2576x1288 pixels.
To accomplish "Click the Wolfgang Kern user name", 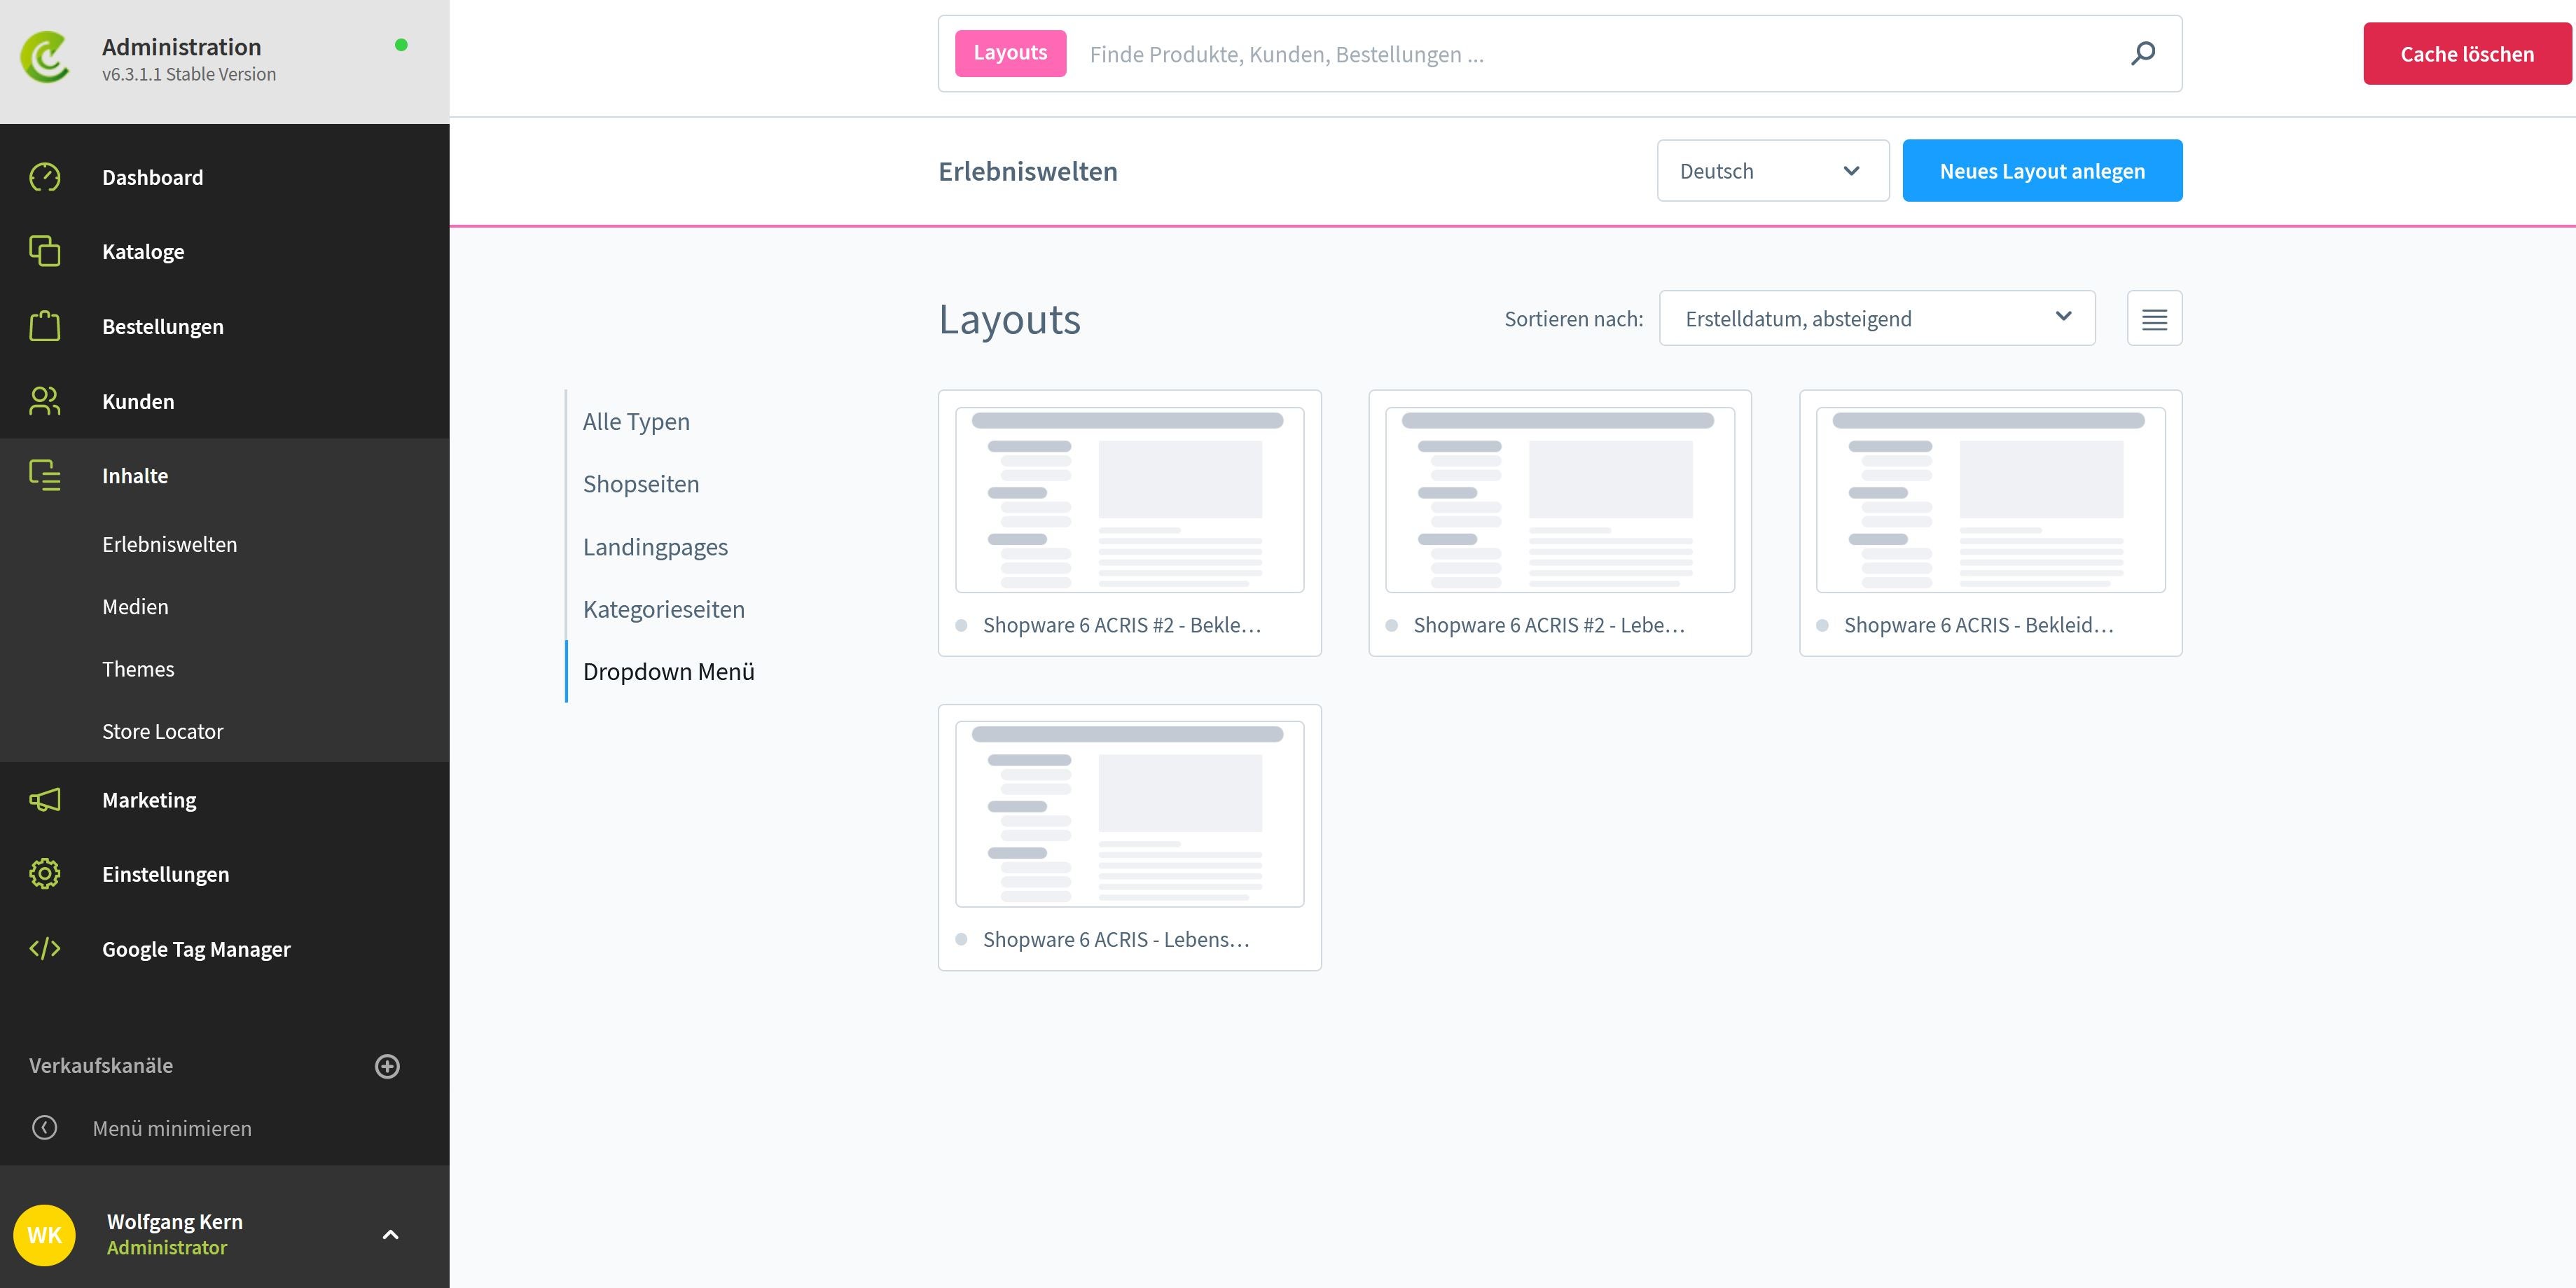I will click(175, 1221).
